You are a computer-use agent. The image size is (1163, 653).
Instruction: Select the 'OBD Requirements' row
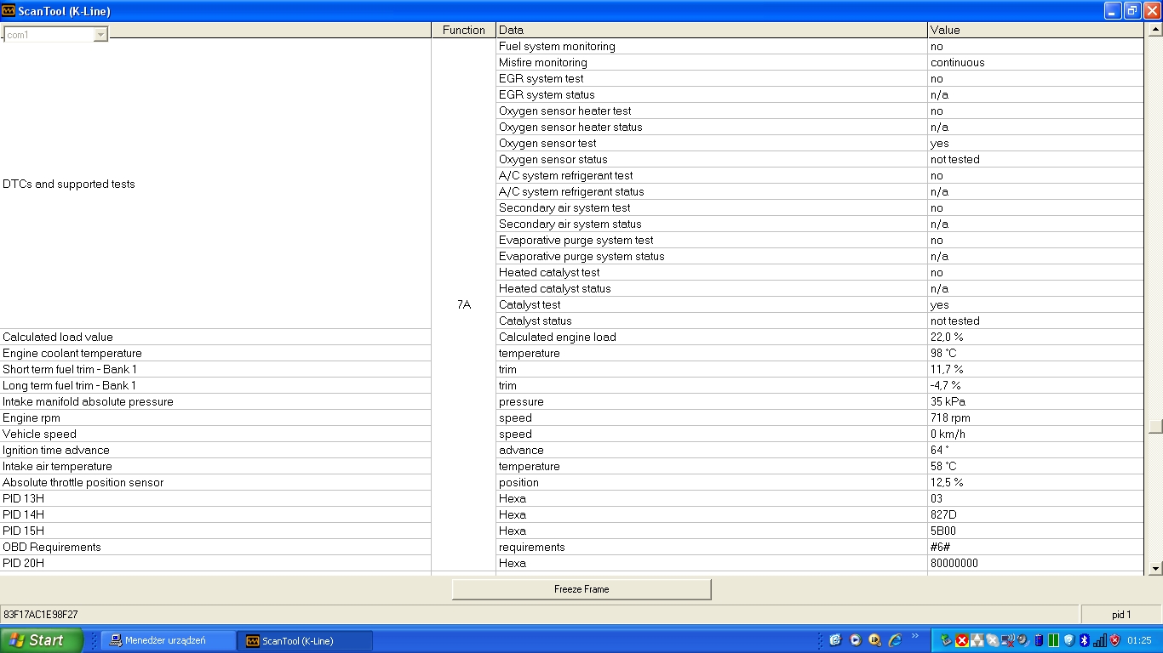coord(215,547)
